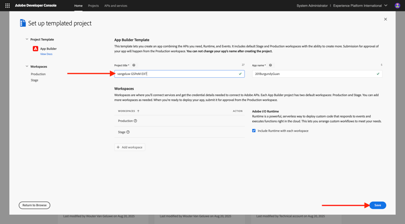Save the templated project

377,205
